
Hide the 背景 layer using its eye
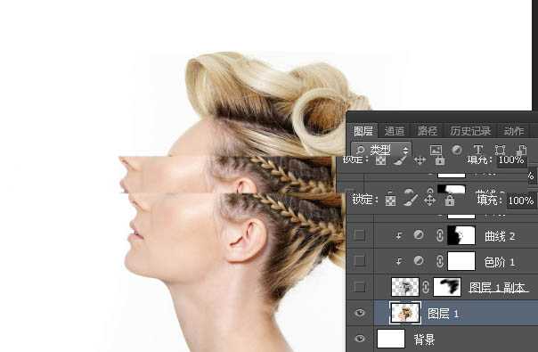[x=360, y=339]
